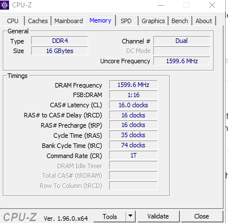Select the tRAS 35 clocks value

point(134,135)
